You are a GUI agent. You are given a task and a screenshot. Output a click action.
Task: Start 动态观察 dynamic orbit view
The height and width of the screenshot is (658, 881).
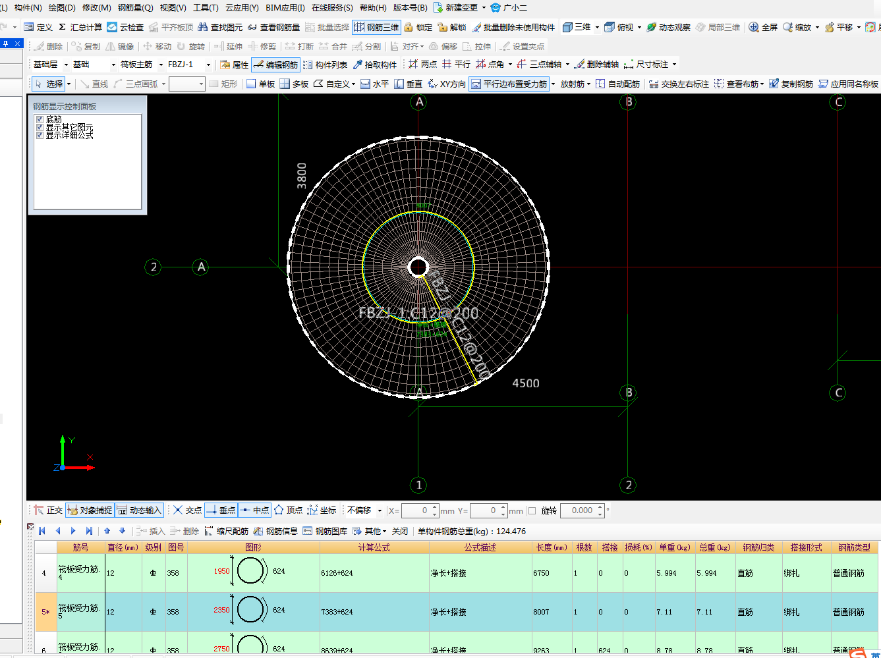coord(668,27)
